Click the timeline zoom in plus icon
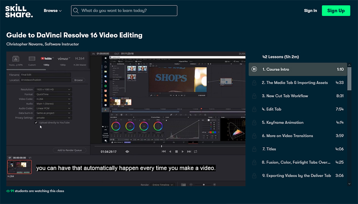 [x=214, y=184]
